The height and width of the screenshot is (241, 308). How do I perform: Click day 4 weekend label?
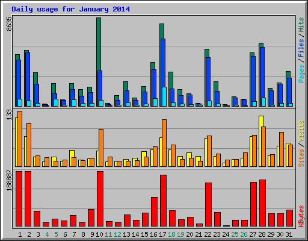47,234
